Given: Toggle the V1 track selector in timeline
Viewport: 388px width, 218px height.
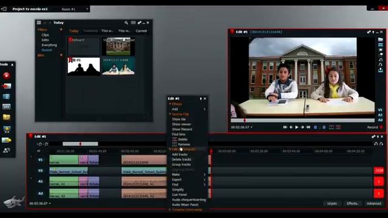Looking at the screenshot, I should [x=41, y=160].
